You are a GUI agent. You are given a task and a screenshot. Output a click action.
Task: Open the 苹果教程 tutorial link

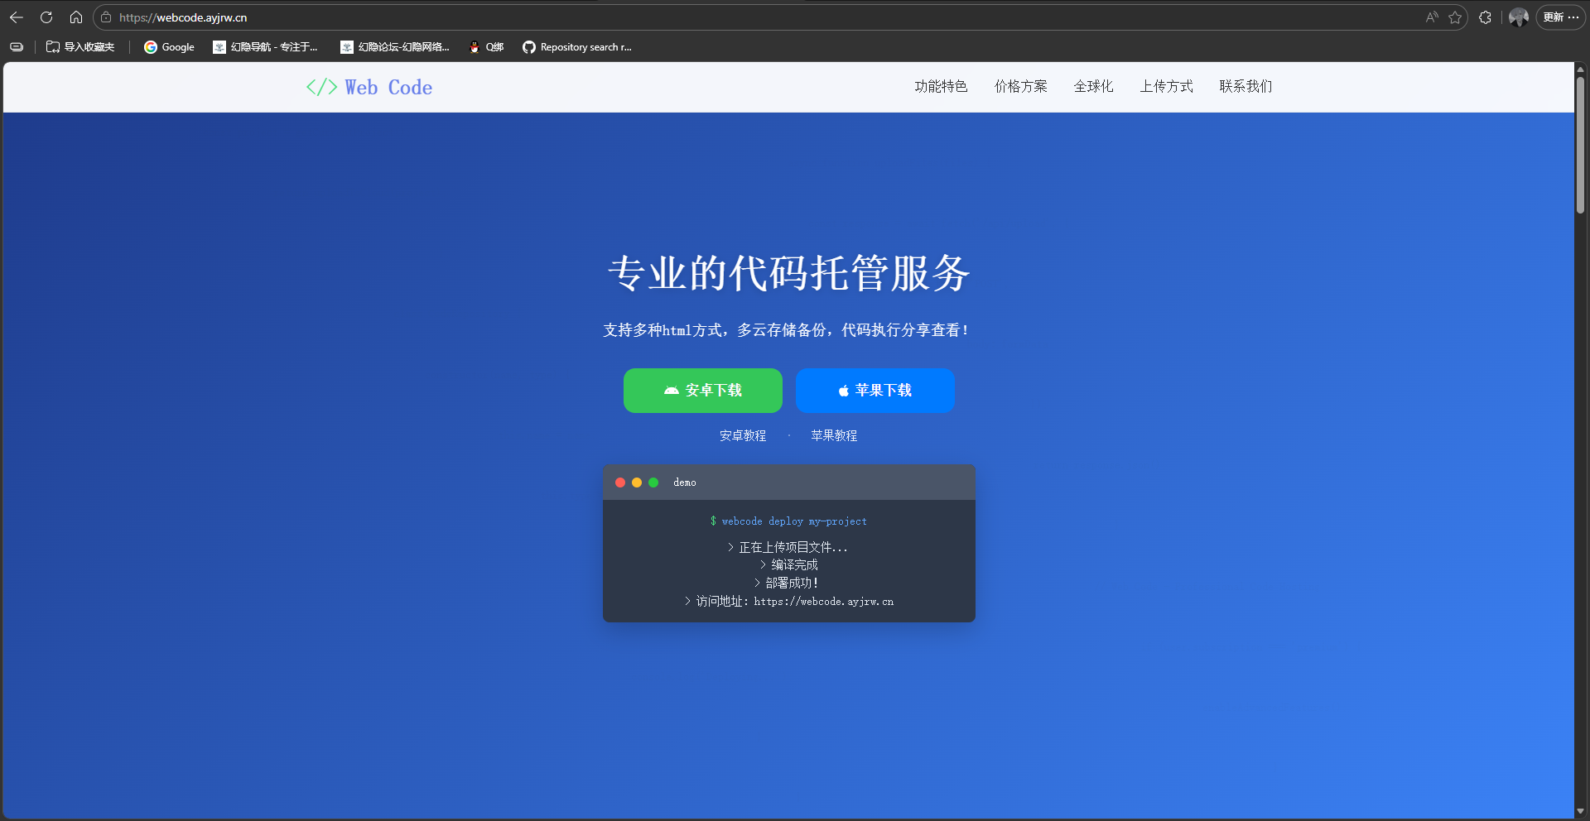tap(833, 435)
